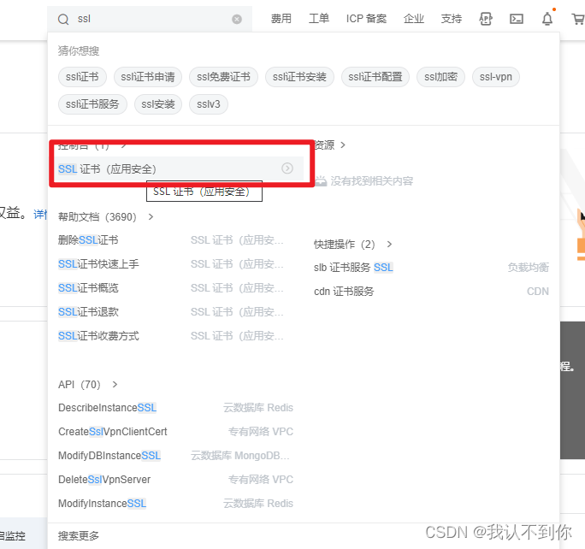Open the 删除SSL证书 help document
The width and height of the screenshot is (585, 549).
click(88, 239)
